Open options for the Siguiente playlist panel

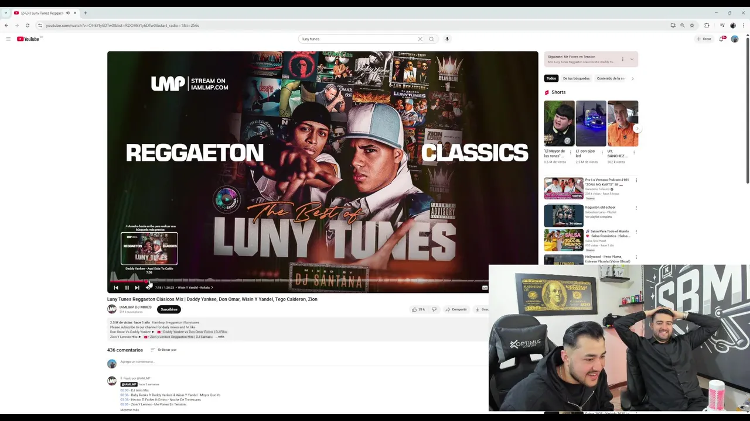[623, 59]
